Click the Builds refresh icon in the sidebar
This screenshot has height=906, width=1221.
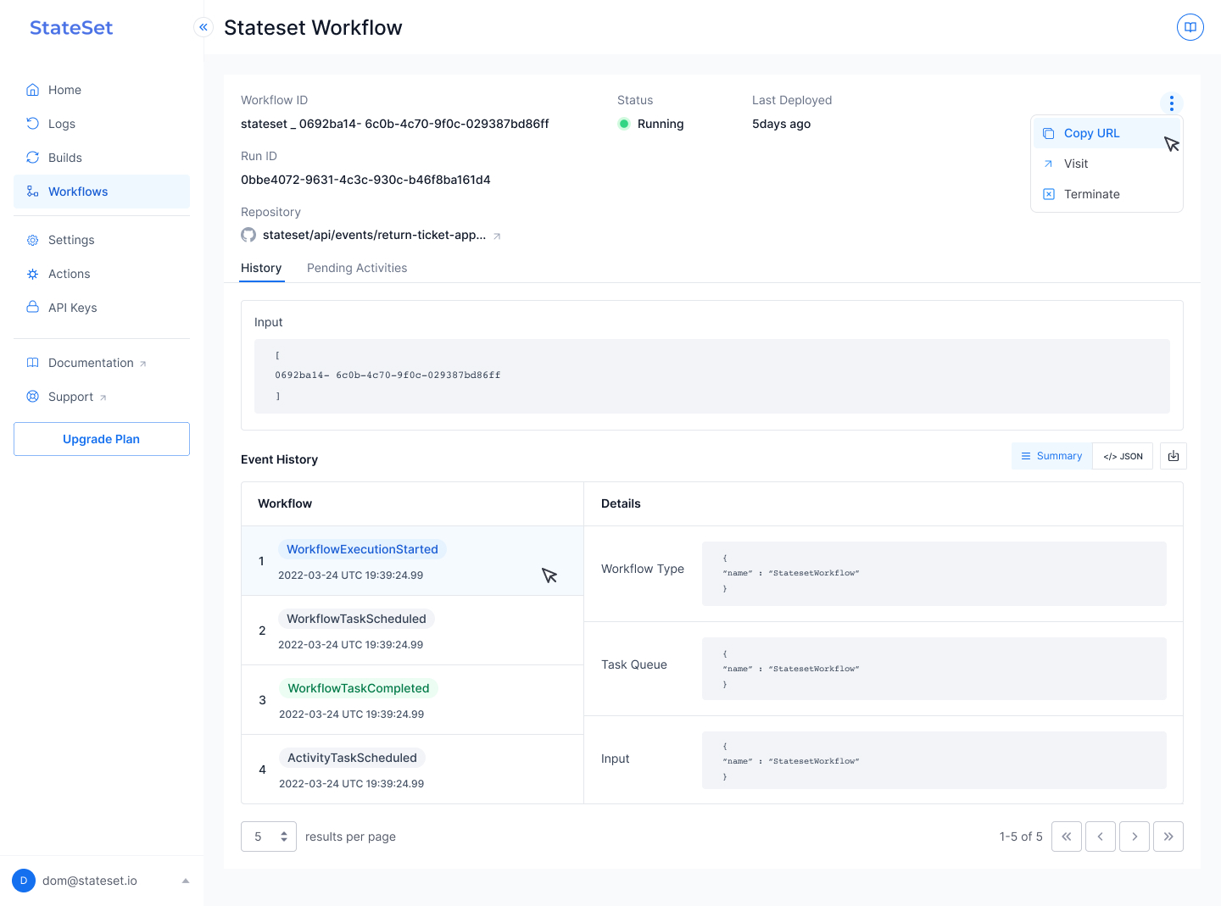tap(32, 158)
